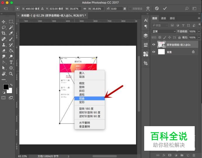
Task: Toggle Quick Mask mode
Action: pos(4,98)
